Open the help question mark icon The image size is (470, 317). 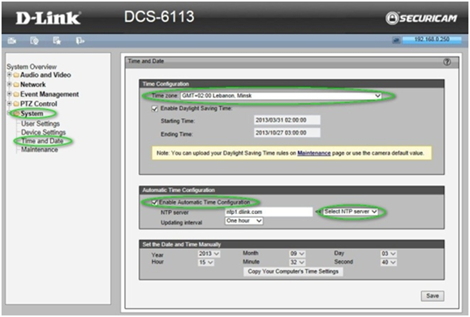446,62
